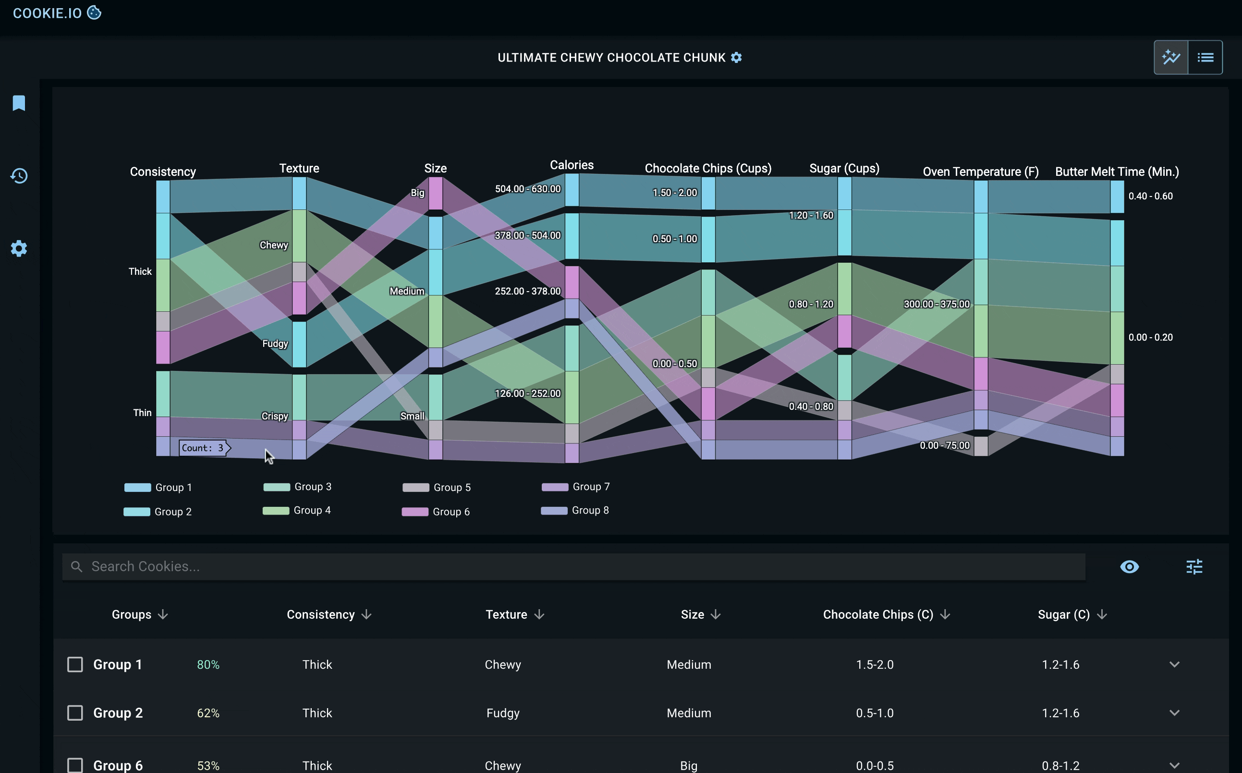Viewport: 1242px width, 773px height.
Task: Expand the Group 2 row chevron
Action: pyautogui.click(x=1174, y=712)
